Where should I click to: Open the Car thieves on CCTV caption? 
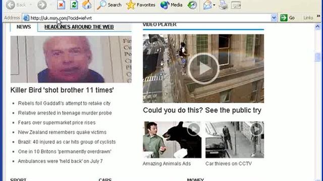click(229, 163)
